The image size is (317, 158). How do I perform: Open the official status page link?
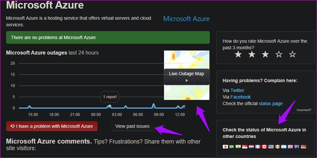click(270, 103)
